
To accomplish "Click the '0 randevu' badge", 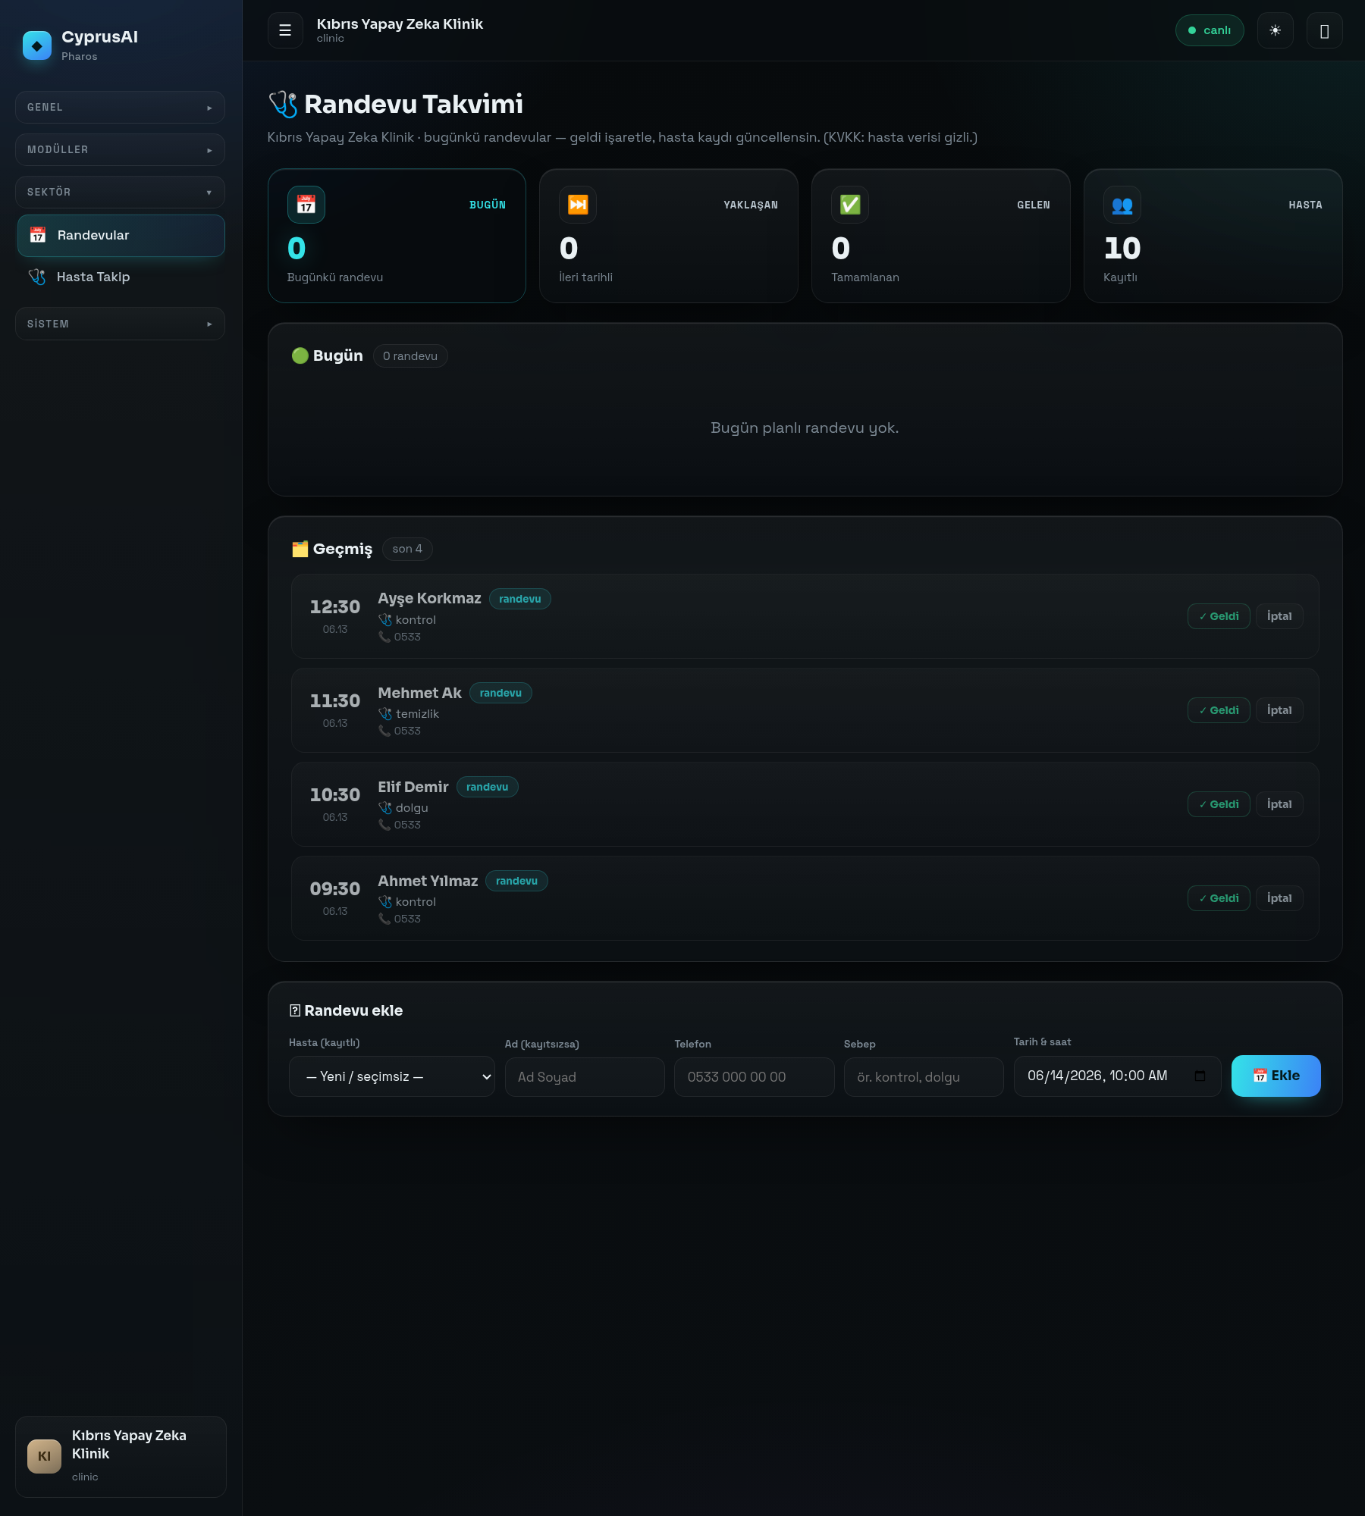I will click(x=410, y=356).
